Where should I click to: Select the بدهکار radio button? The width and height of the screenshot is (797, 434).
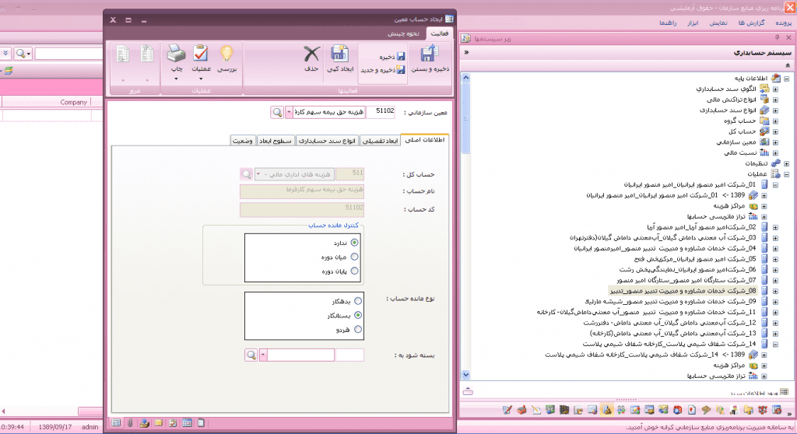(x=357, y=300)
